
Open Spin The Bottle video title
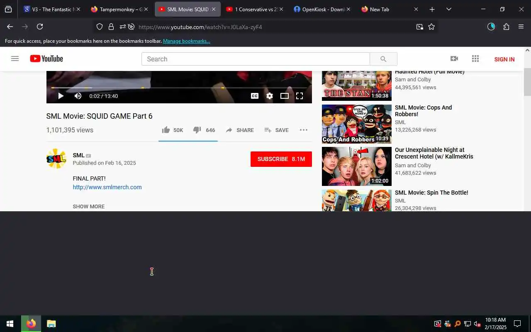coord(431,193)
